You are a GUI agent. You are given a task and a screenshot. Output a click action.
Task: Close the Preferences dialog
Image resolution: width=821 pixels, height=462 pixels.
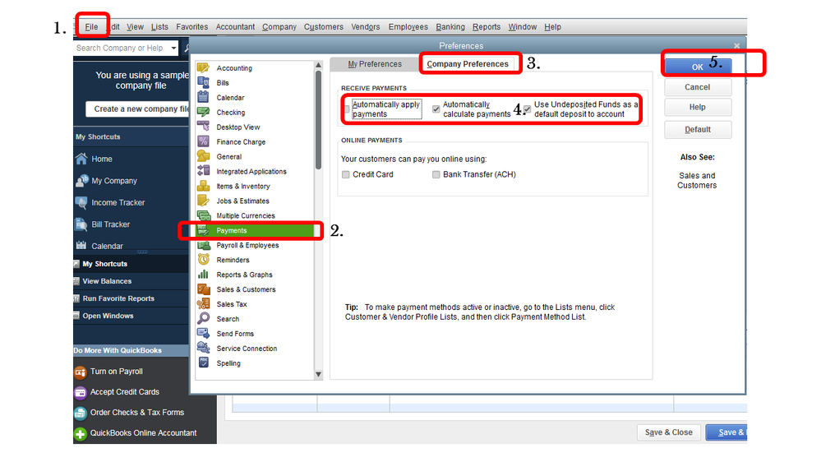point(736,46)
